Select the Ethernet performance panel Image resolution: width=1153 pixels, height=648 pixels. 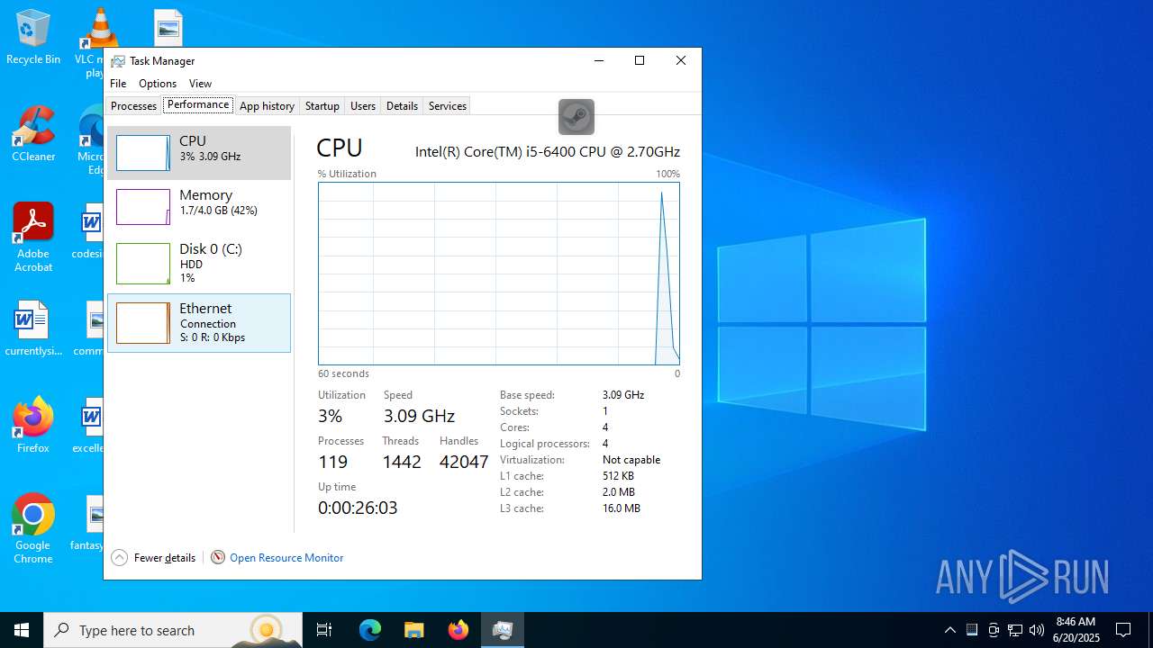click(x=199, y=323)
